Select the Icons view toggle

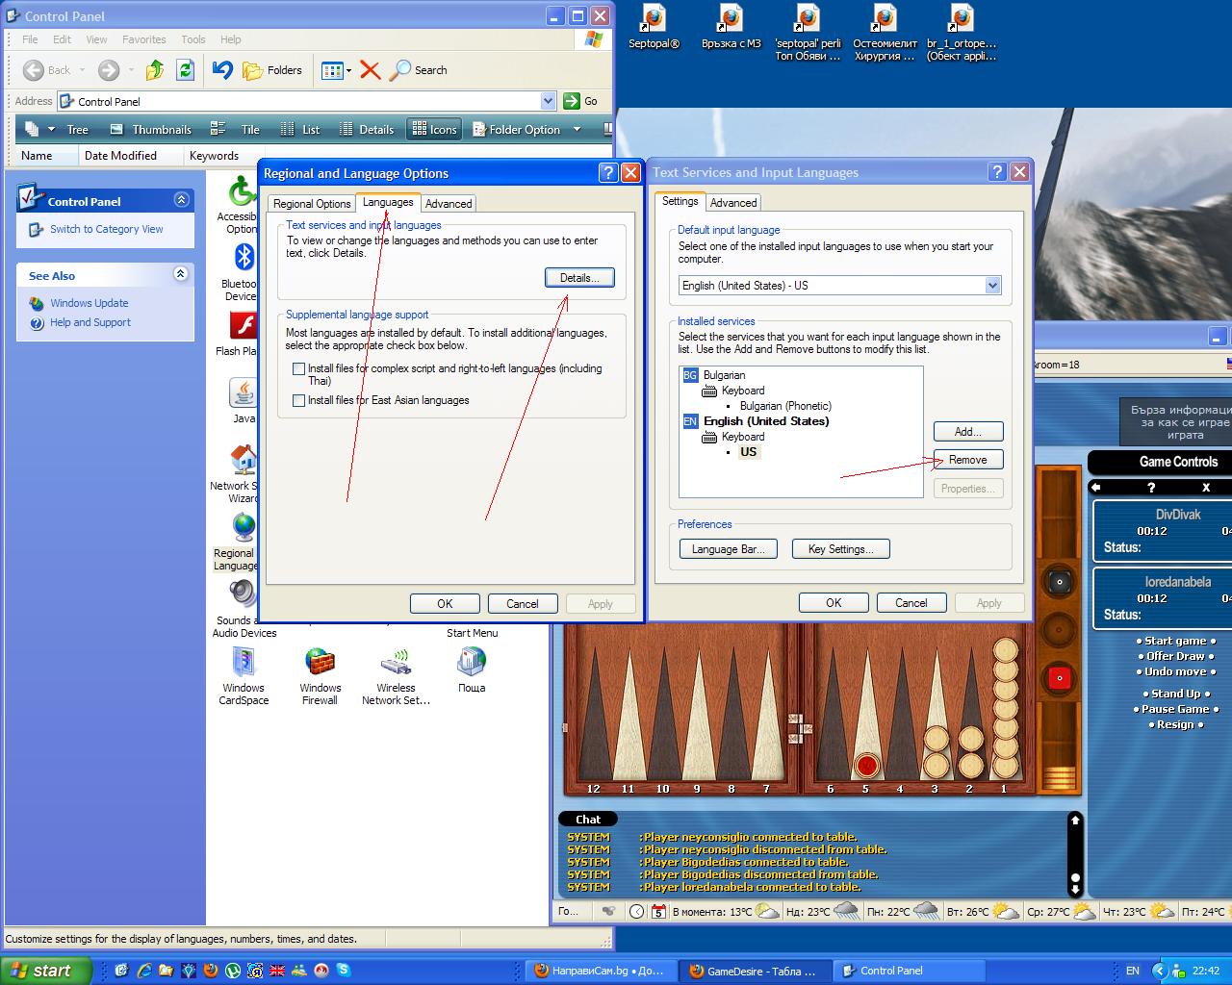click(x=434, y=130)
